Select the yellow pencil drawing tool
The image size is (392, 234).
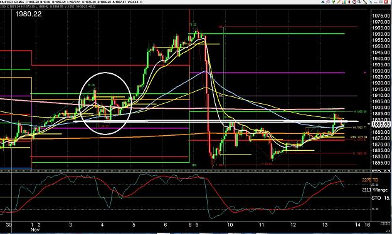[x=339, y=2]
